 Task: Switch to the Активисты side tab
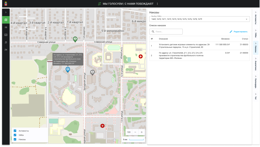256,18
